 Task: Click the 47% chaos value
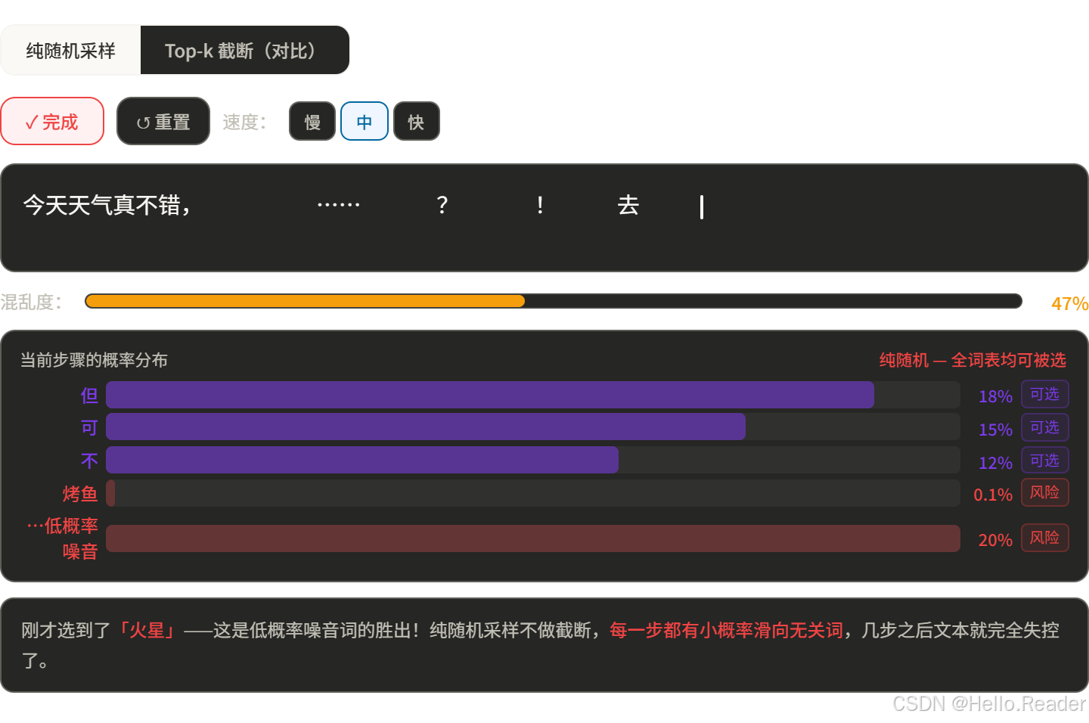coord(1069,303)
